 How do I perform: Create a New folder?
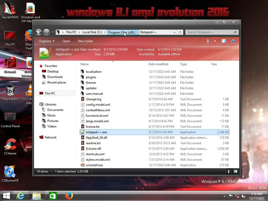click(86, 41)
